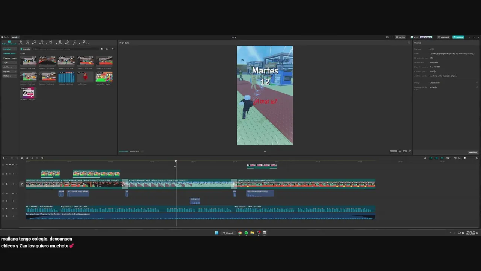The image size is (481, 271).
Task: Click the playhead marker on the timeline ruler
Action: (x=176, y=161)
